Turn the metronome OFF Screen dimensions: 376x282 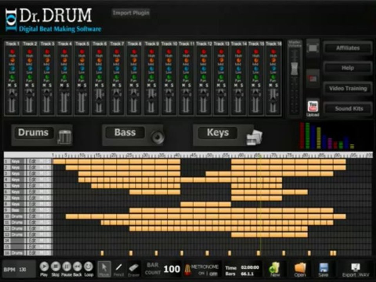point(213,273)
